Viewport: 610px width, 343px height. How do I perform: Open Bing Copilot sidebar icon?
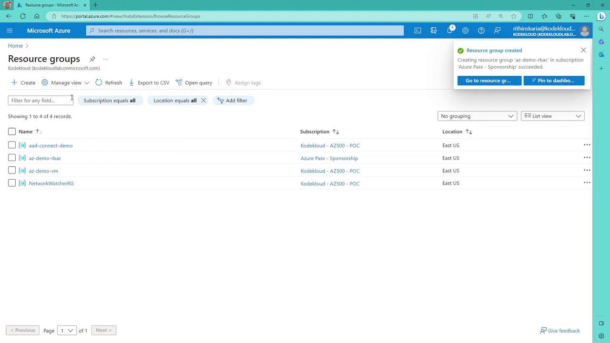[601, 16]
